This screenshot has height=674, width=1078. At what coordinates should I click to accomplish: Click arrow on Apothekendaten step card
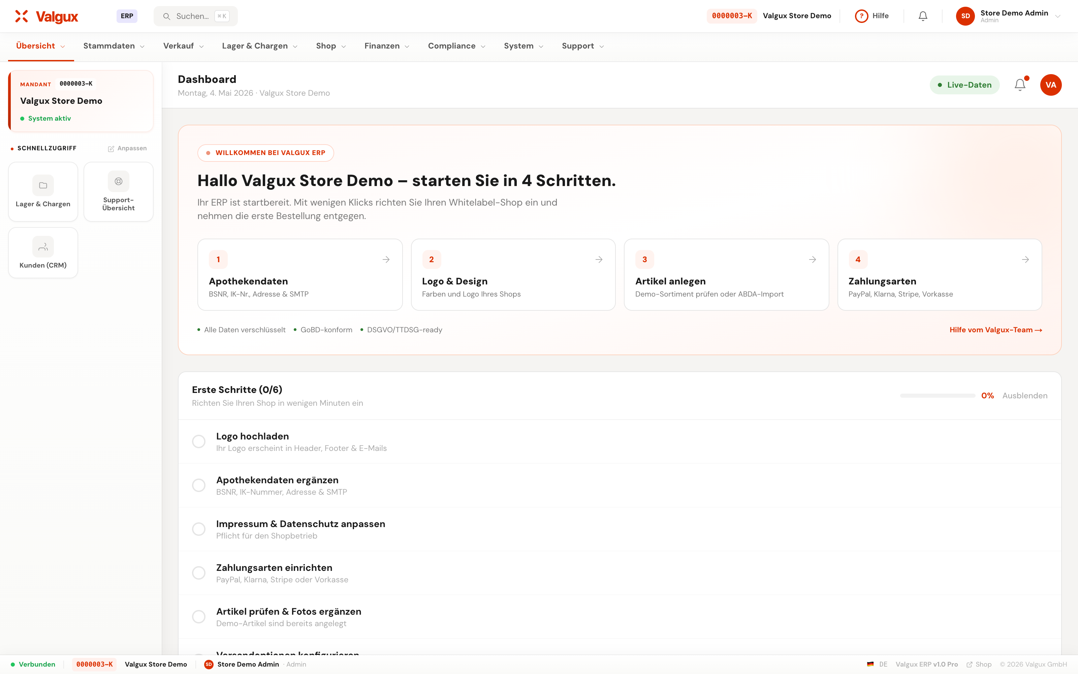[386, 259]
